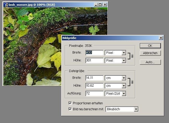Minimize the laub_wasser.jpg image window
The width and height of the screenshot is (169, 123).
[95, 4]
